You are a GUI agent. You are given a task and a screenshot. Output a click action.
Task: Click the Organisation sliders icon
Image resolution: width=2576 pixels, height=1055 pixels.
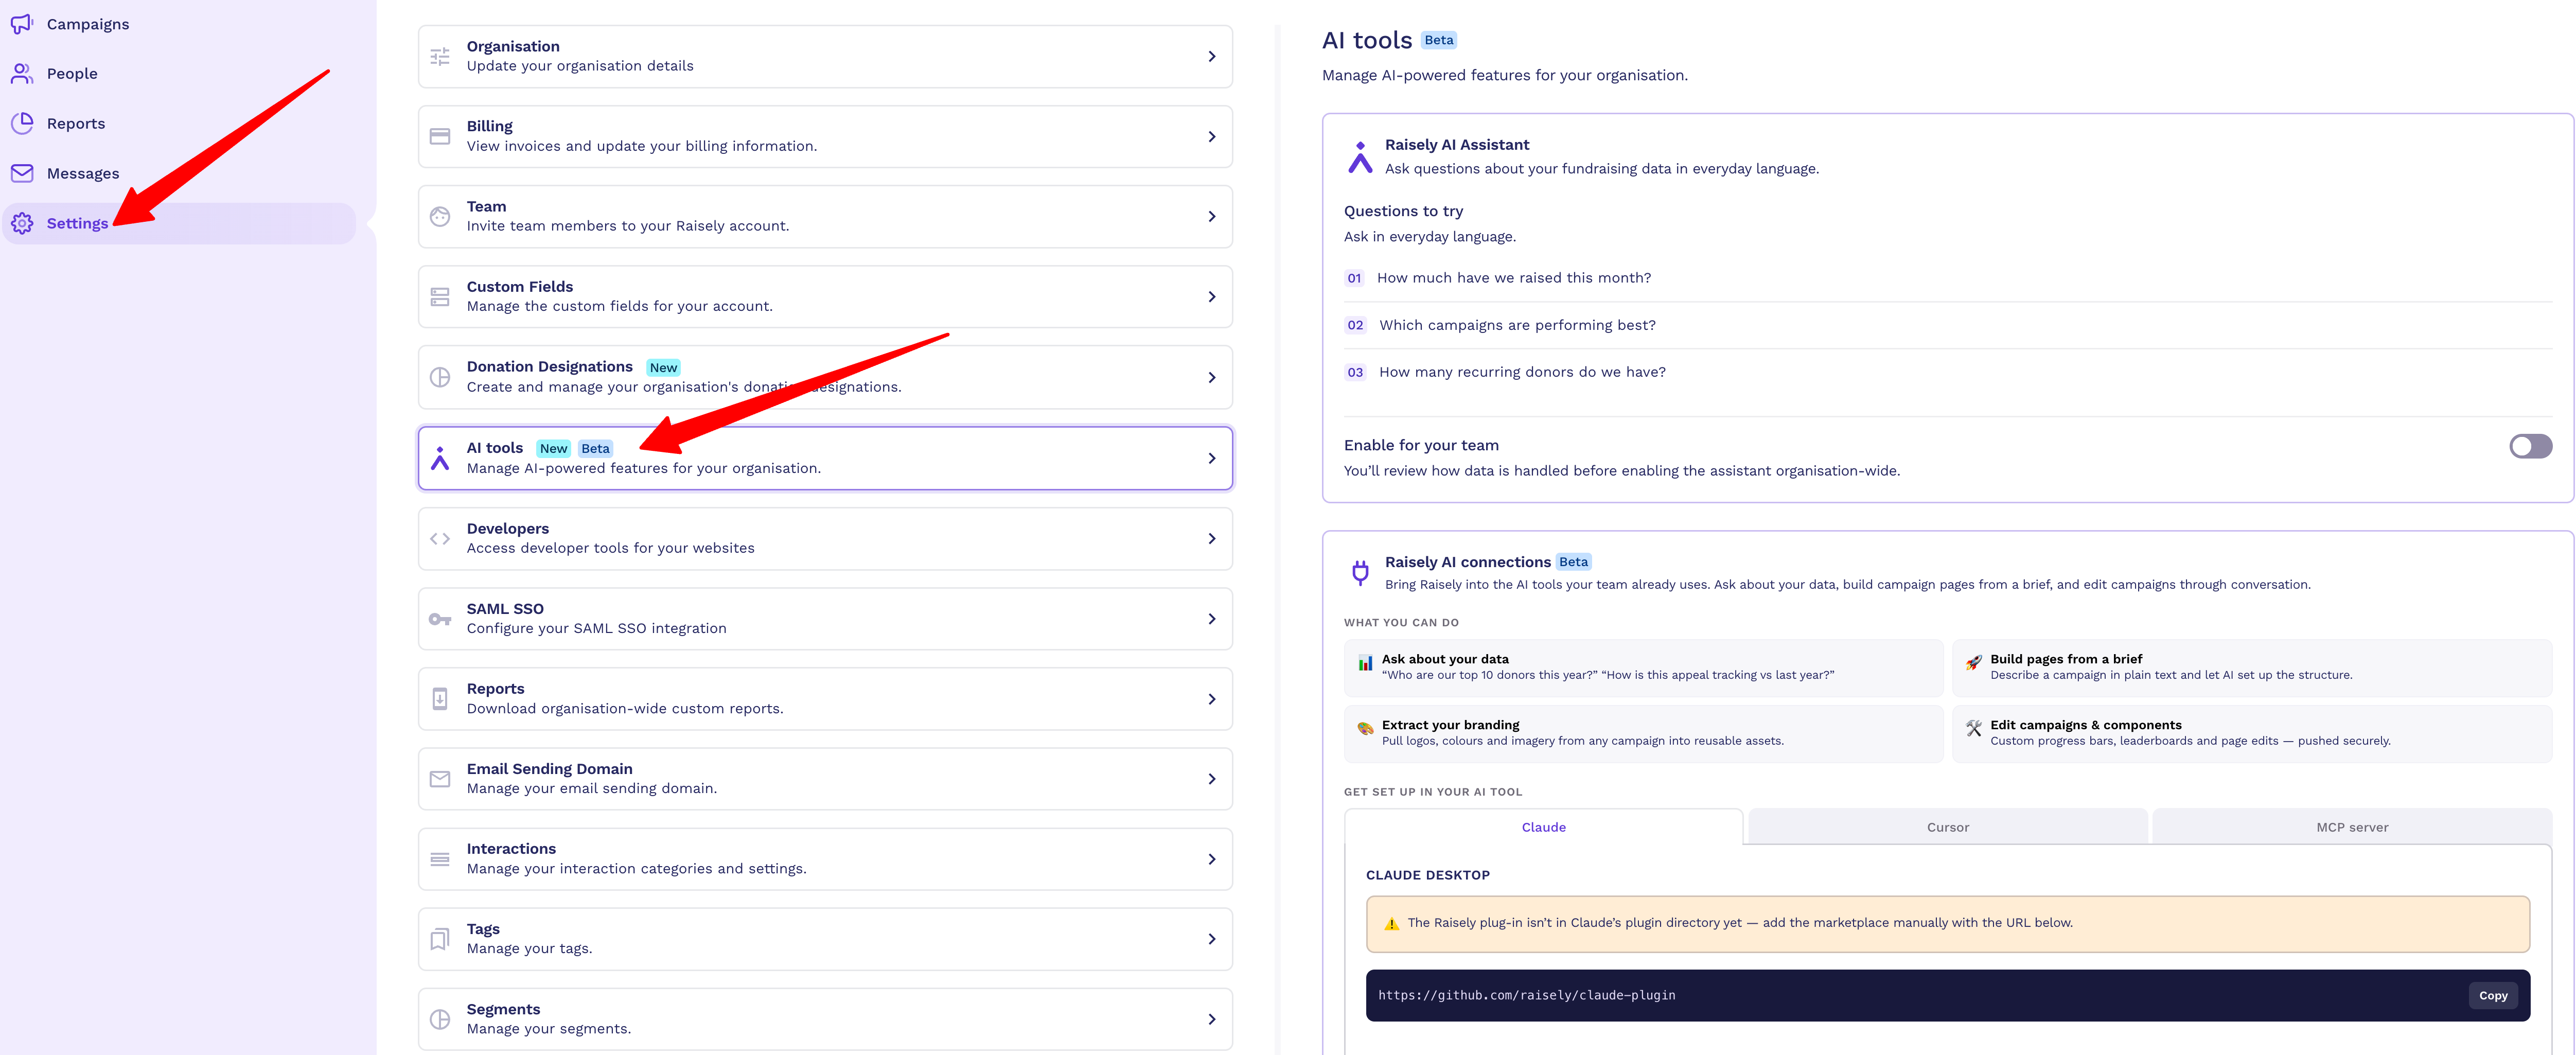click(x=440, y=56)
